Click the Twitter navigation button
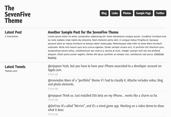 [x=160, y=13]
